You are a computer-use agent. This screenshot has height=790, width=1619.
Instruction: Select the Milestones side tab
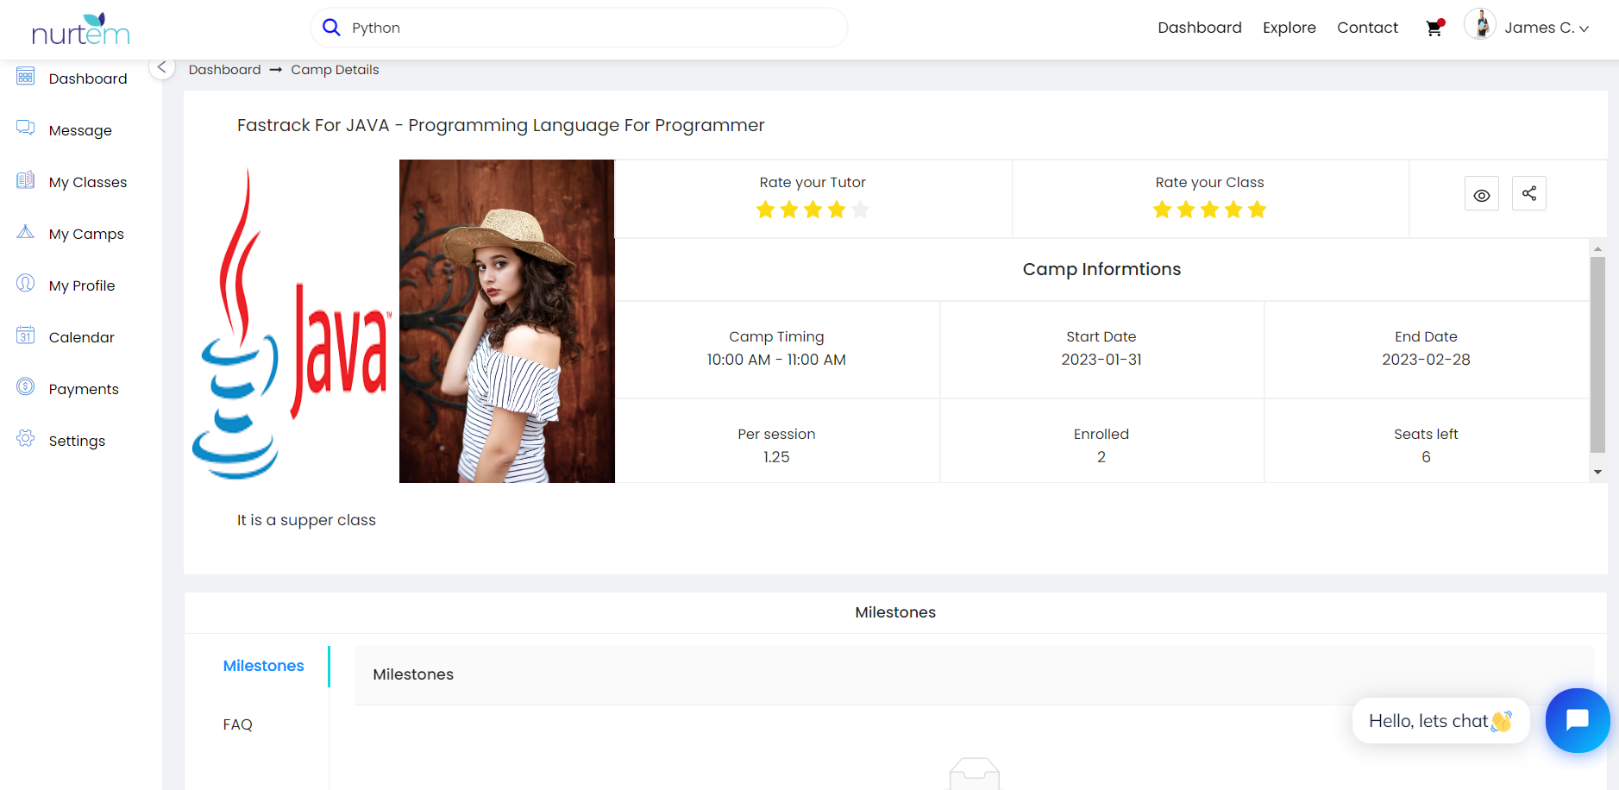point(263,666)
